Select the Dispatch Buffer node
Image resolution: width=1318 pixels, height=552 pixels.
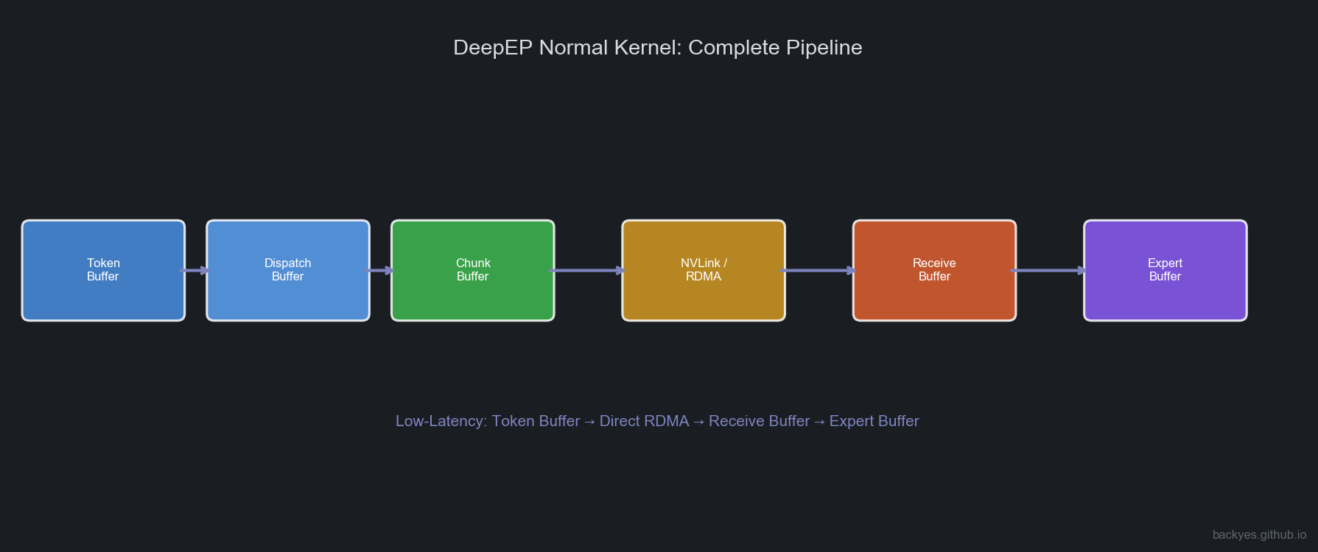point(288,270)
